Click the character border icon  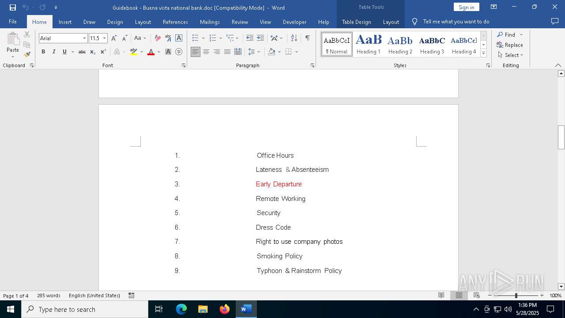[179, 38]
